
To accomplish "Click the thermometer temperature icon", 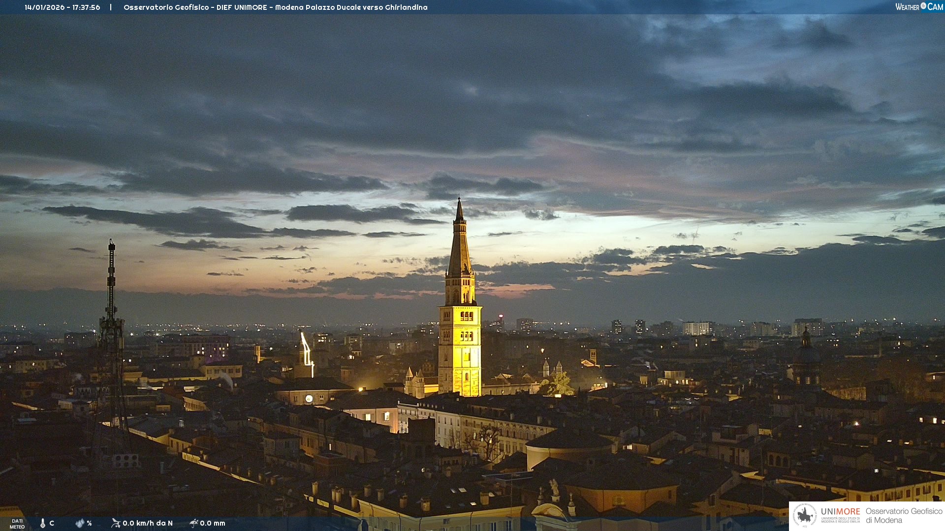I will 43,523.
